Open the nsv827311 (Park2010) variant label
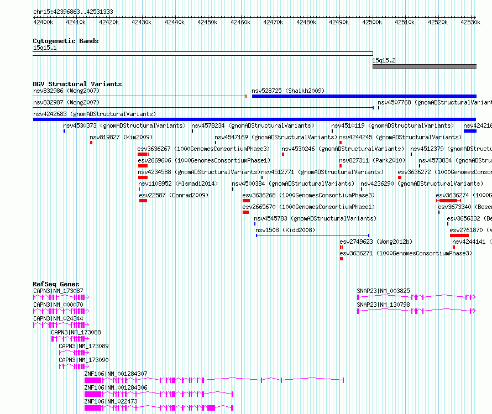Image resolution: width=492 pixels, height=414 pixels. pyautogui.click(x=372, y=161)
